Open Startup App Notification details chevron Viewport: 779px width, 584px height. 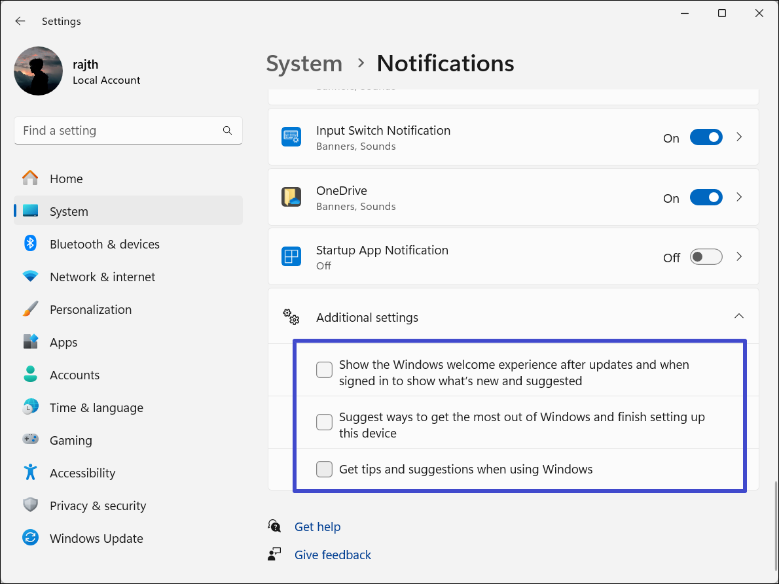[x=739, y=257]
